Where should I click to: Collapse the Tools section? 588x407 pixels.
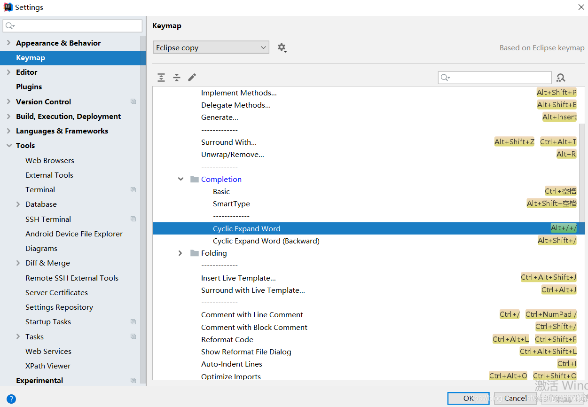(8, 146)
